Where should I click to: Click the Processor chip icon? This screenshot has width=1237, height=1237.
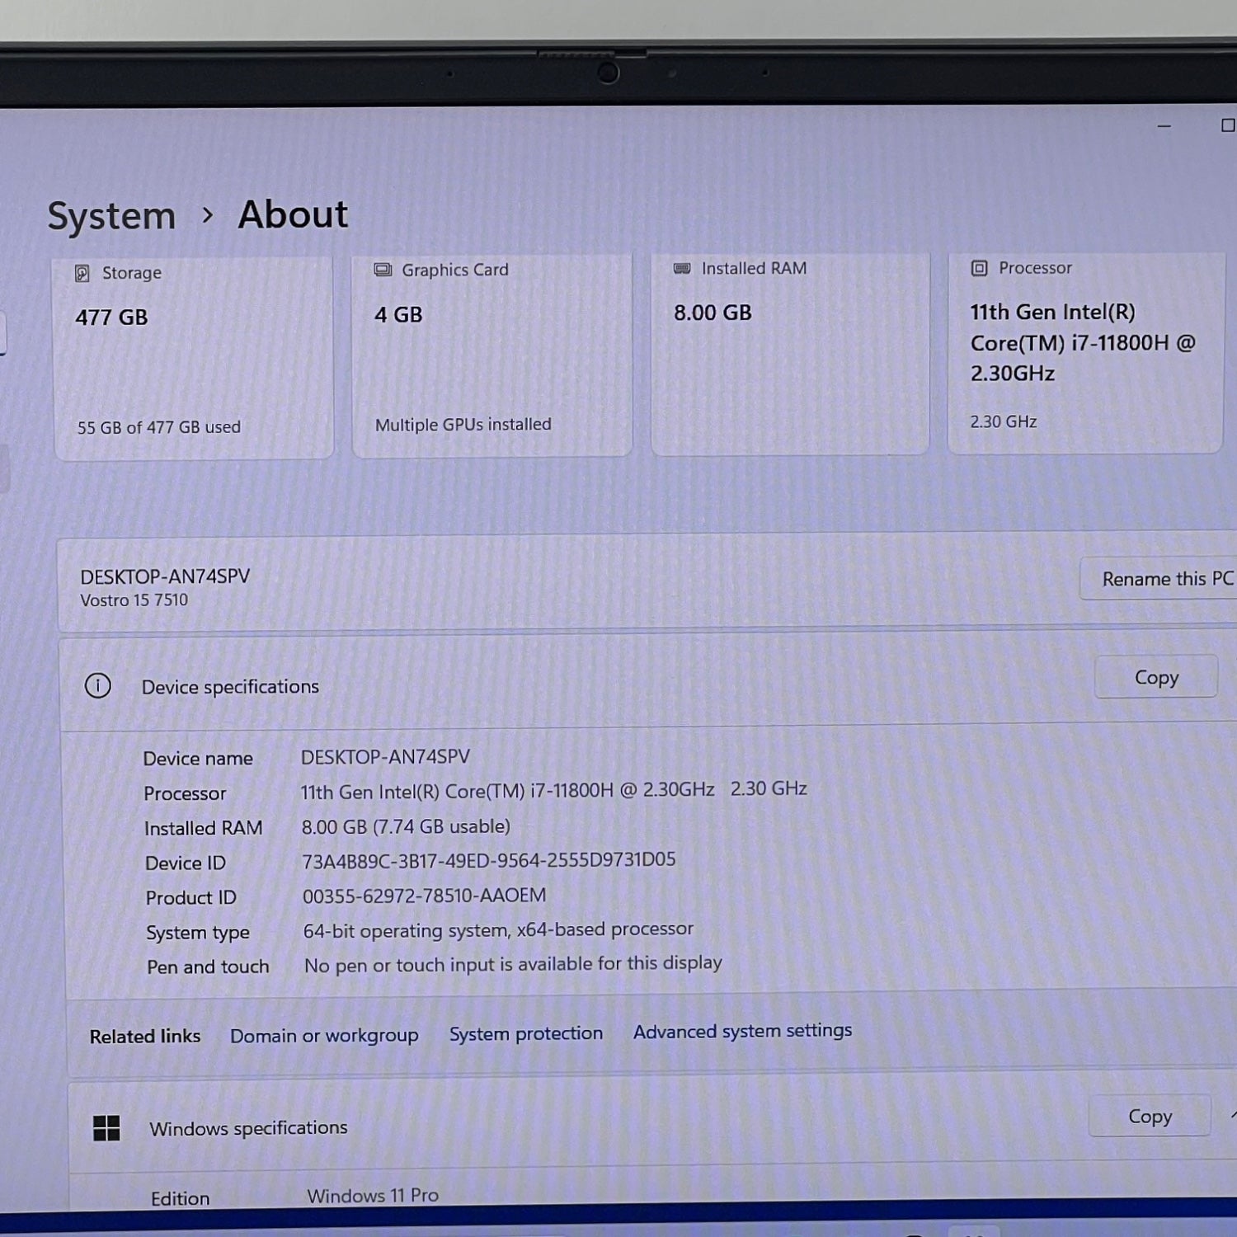click(x=979, y=268)
